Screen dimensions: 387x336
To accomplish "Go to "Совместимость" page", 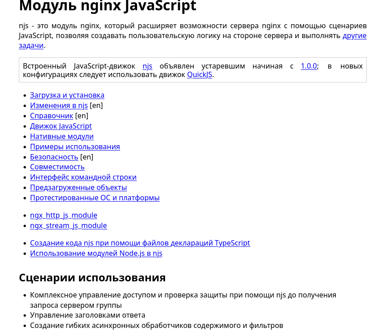I will [x=57, y=167].
